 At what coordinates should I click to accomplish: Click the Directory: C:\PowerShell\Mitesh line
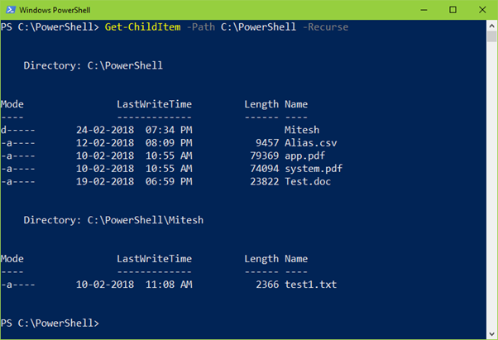pyautogui.click(x=113, y=220)
